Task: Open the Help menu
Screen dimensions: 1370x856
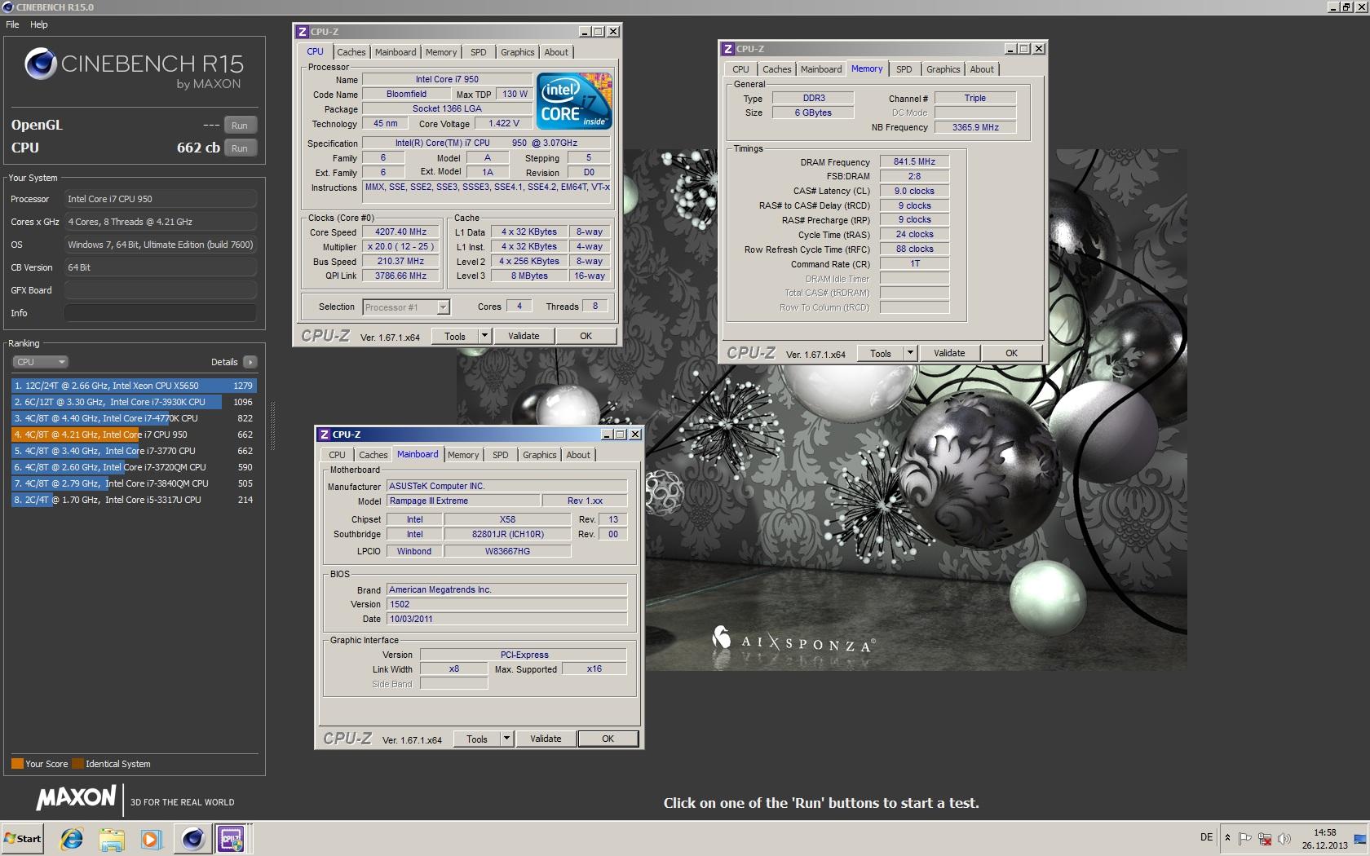Action: click(x=39, y=24)
